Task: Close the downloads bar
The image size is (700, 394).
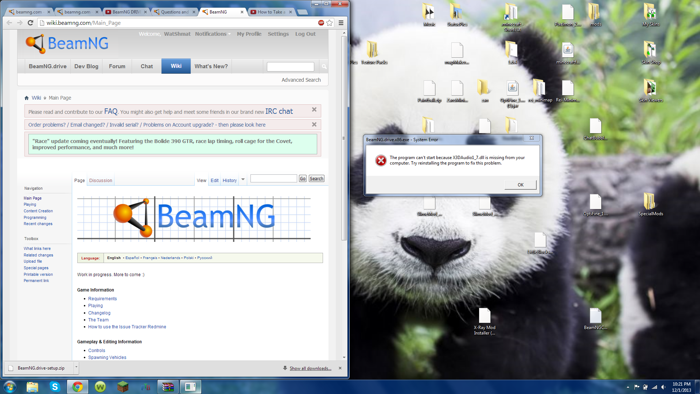Action: click(340, 368)
